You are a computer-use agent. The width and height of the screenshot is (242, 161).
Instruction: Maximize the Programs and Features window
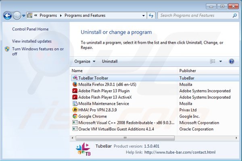pyautogui.click(x=222, y=6)
